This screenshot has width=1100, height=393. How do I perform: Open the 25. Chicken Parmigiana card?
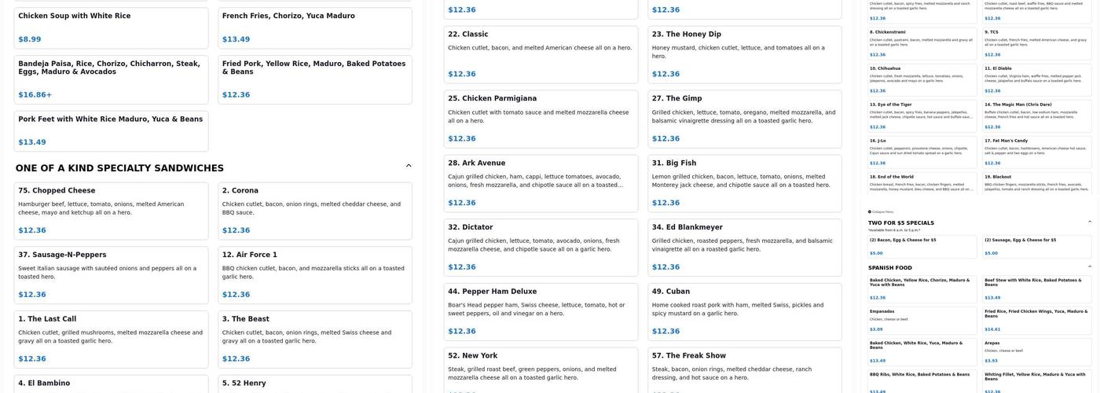(x=541, y=119)
